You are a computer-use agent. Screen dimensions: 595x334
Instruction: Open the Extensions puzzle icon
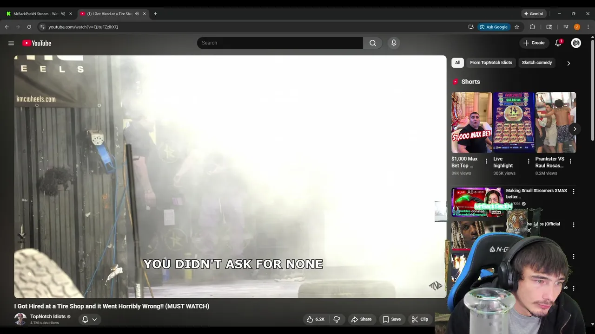[x=533, y=27]
